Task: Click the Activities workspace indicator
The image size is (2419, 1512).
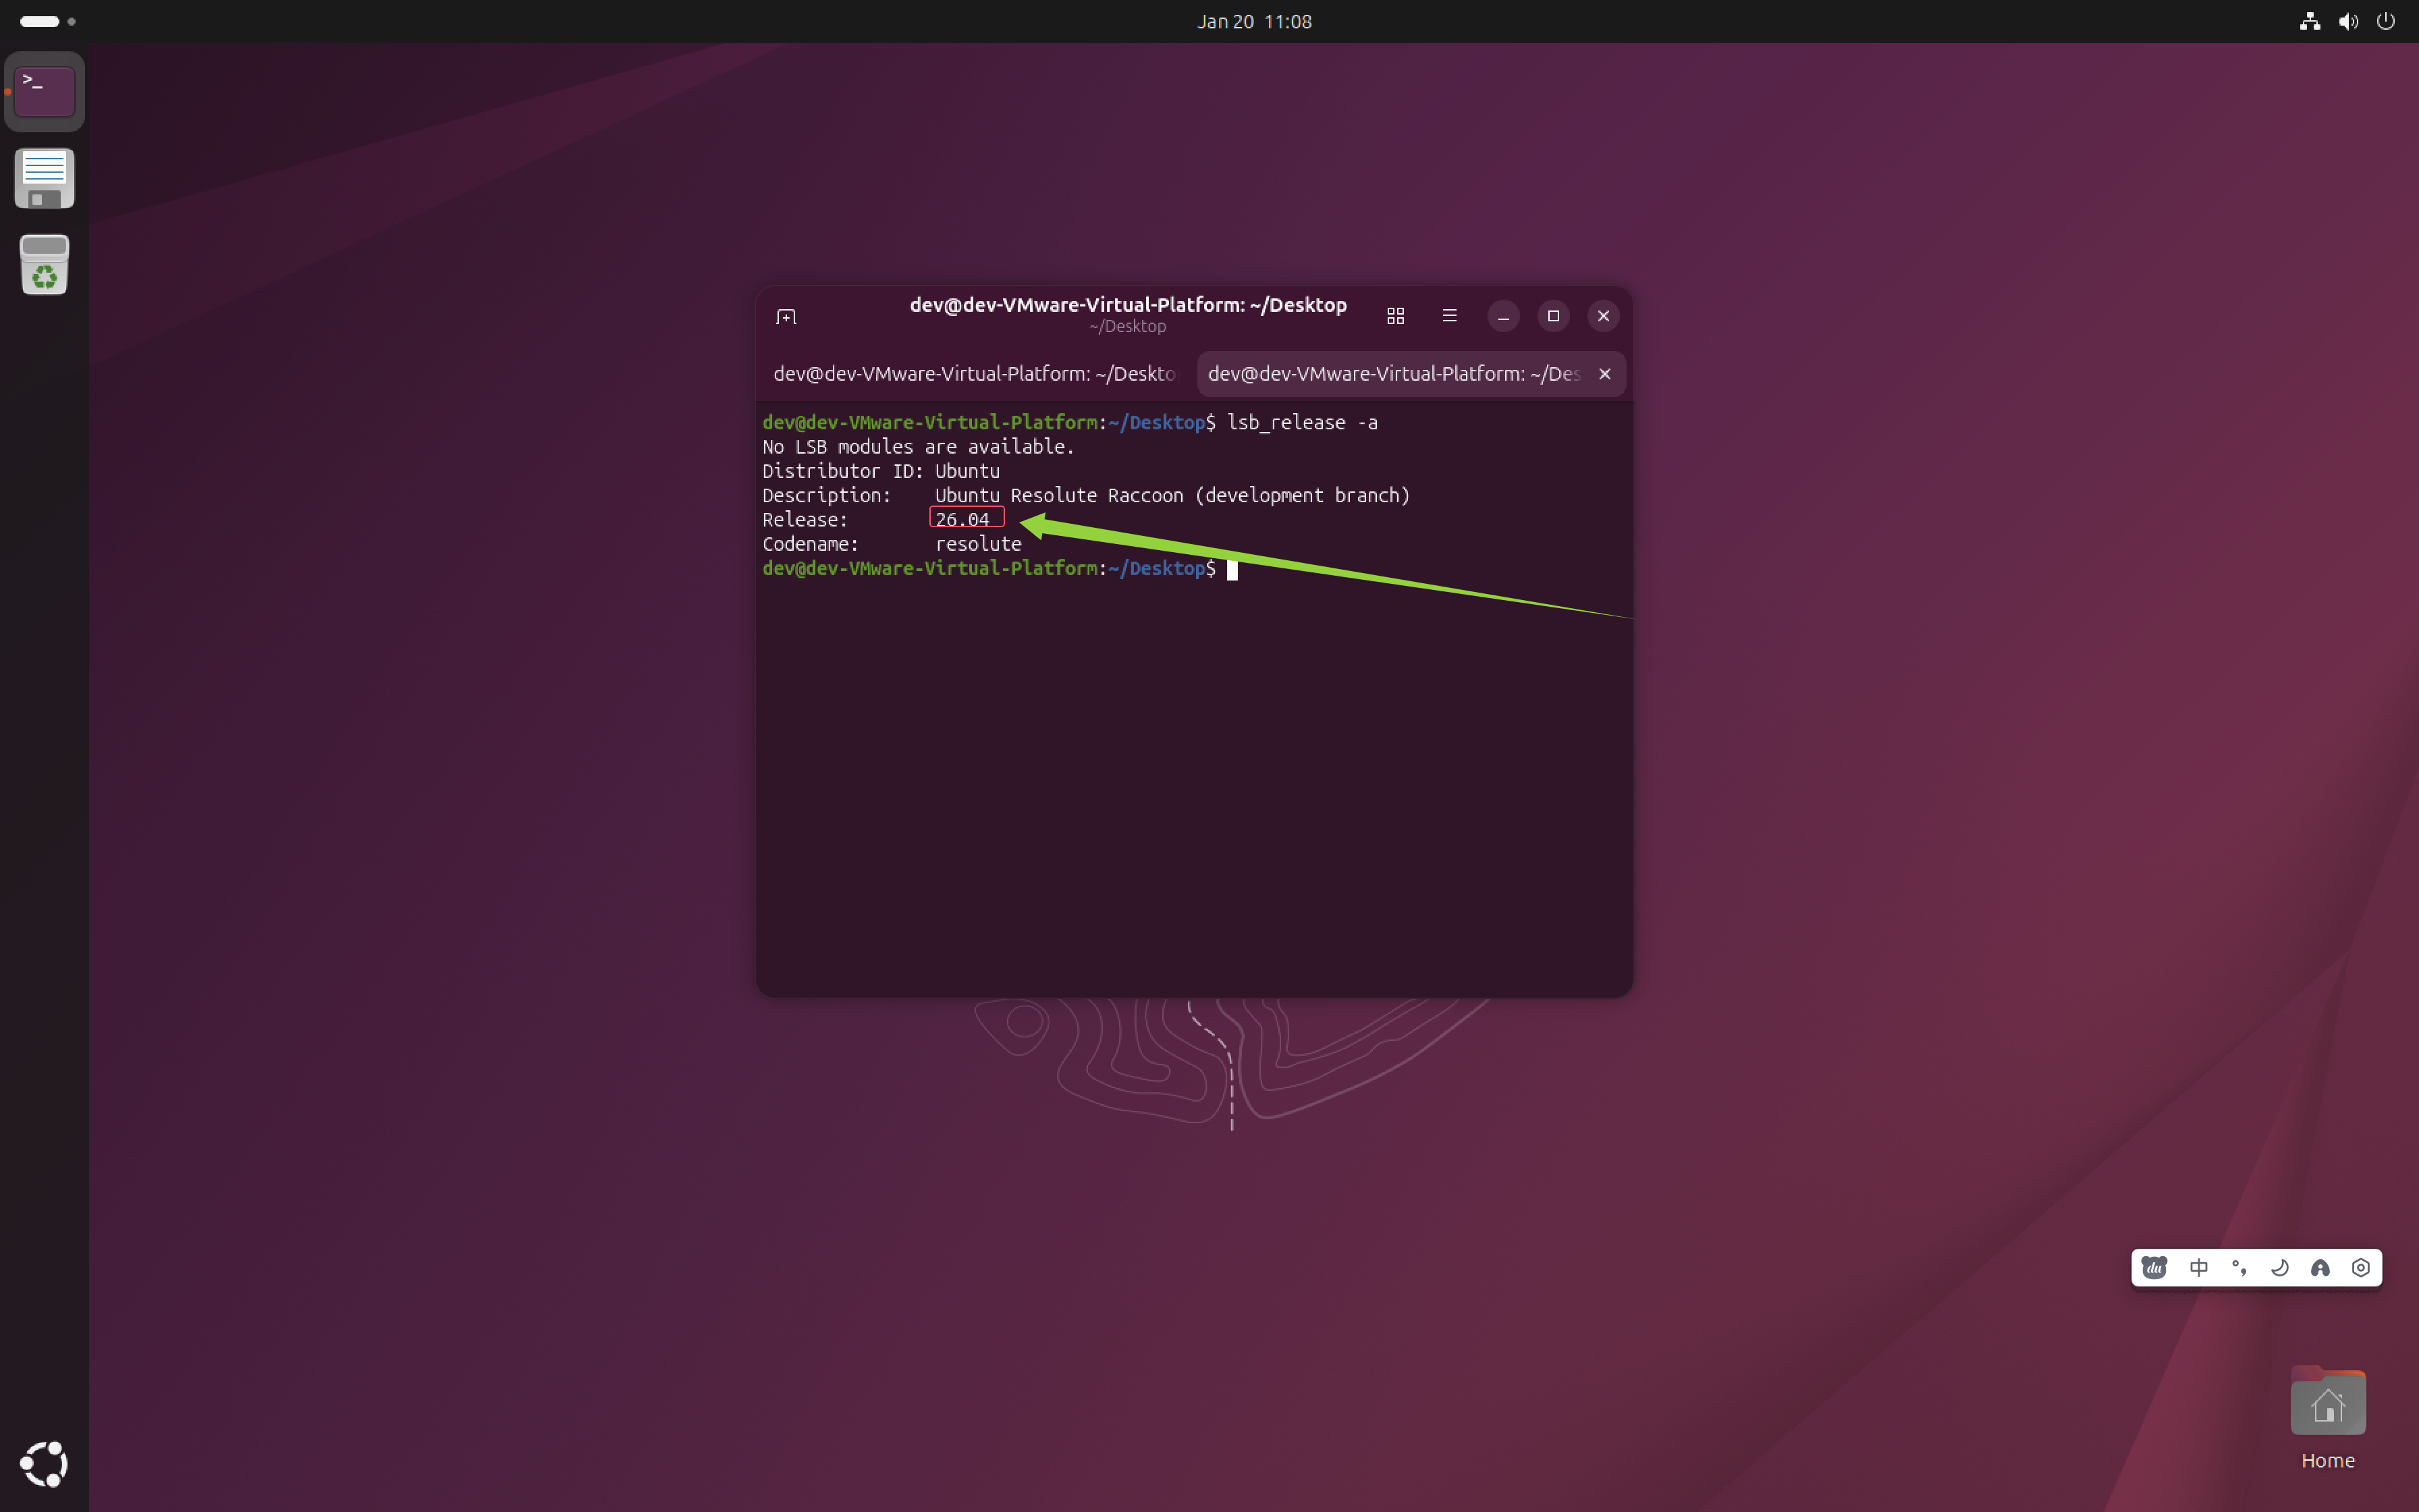Action: click(x=47, y=21)
